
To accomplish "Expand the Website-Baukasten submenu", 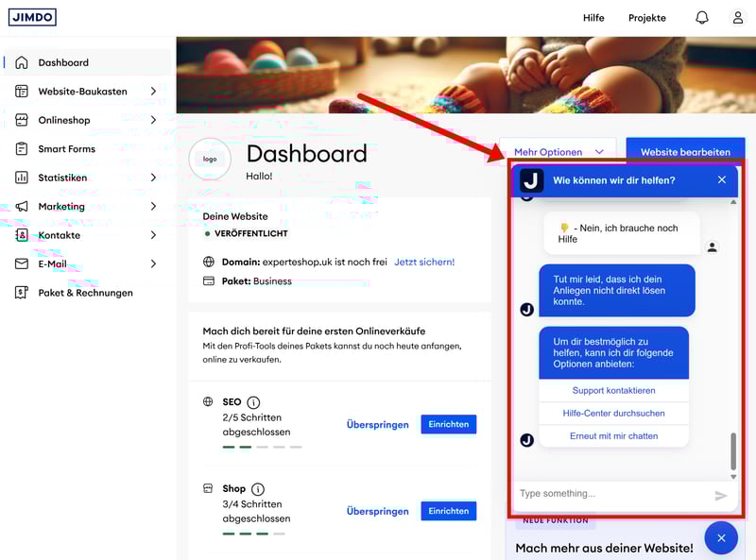I will coord(153,92).
